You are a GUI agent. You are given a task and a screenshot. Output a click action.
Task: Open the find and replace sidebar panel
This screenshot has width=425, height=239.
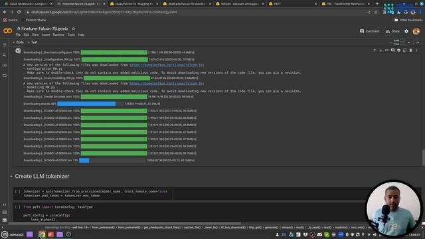coord(5,55)
